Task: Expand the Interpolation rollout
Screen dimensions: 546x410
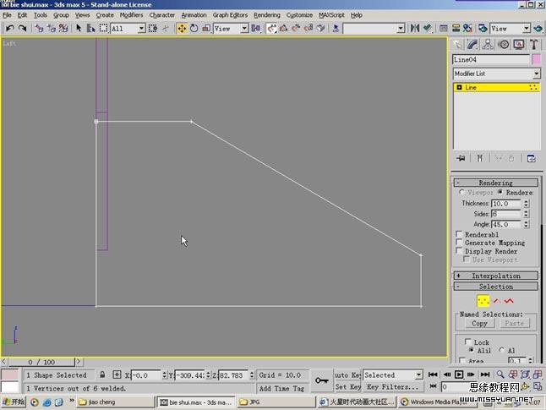Action: [x=496, y=276]
